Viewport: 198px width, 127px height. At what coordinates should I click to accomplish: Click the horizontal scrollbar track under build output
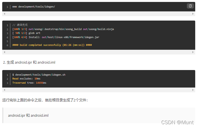tap(99, 52)
